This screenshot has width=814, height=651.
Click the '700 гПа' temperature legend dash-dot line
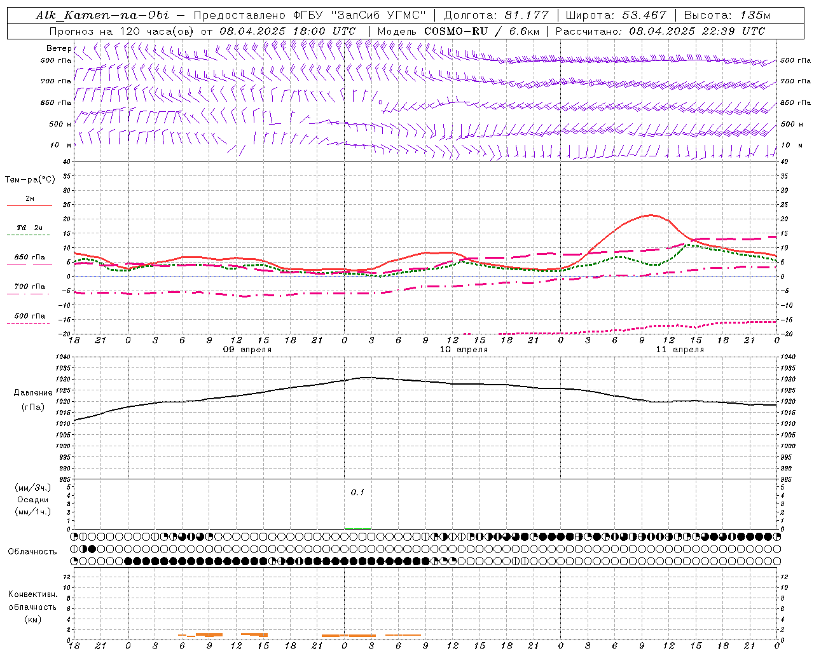(29, 294)
